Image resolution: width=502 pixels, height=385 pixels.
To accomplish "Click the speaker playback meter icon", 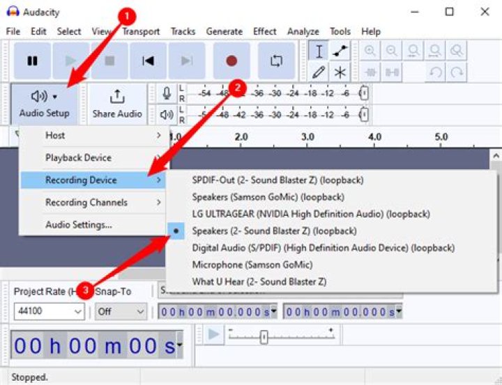I will (x=167, y=114).
